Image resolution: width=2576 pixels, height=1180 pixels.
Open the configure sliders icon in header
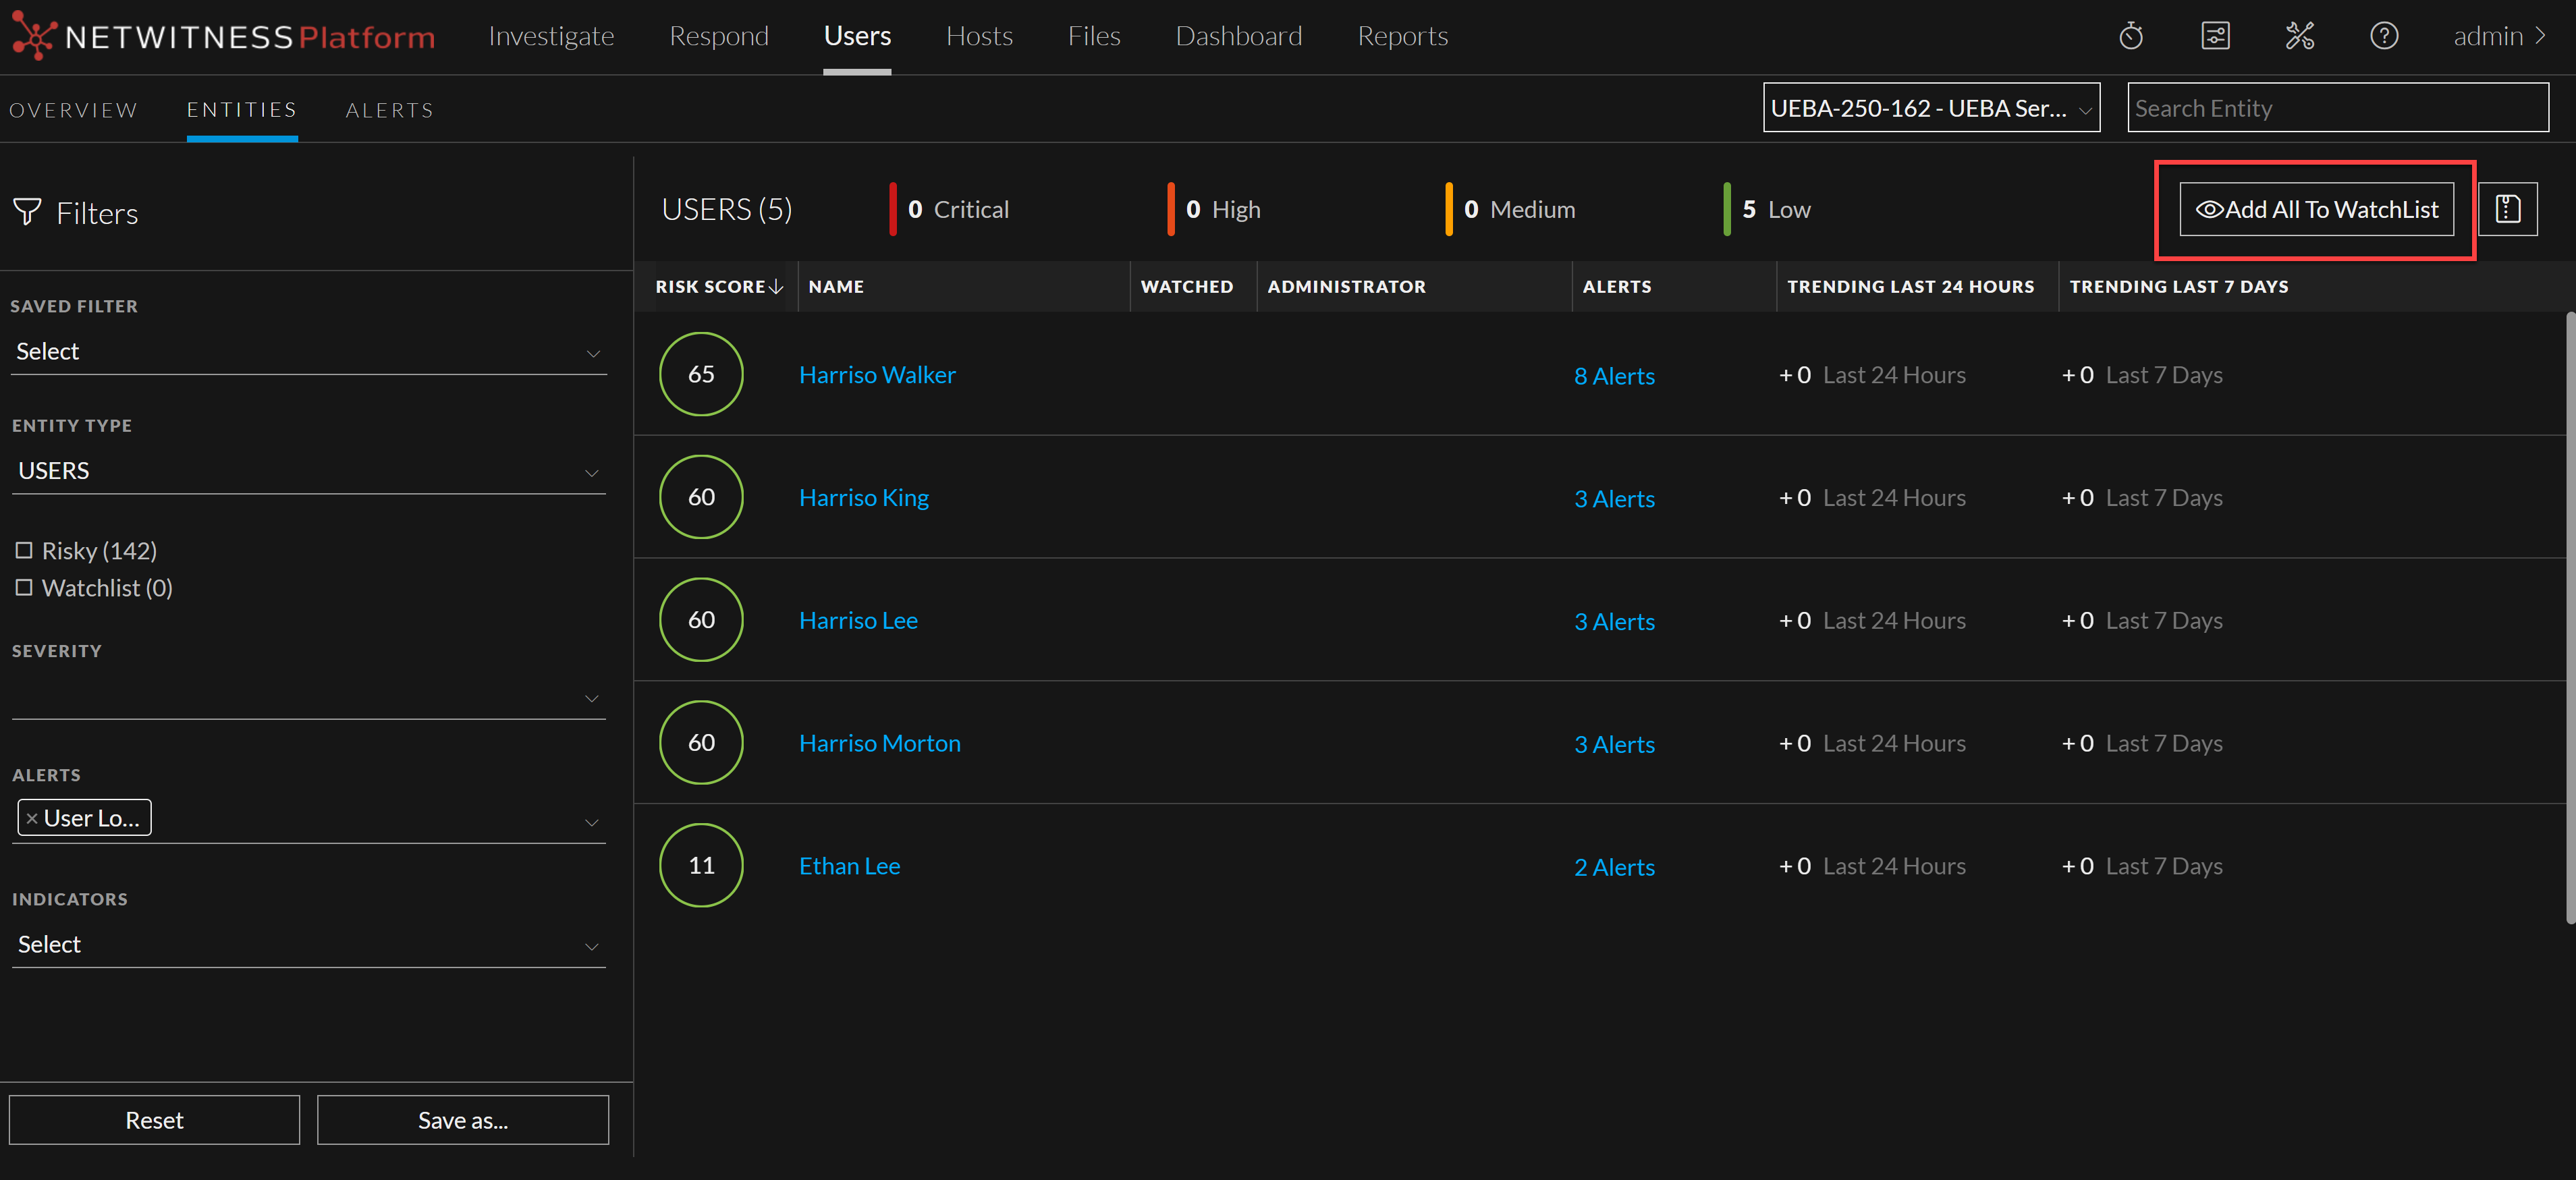point(2215,36)
